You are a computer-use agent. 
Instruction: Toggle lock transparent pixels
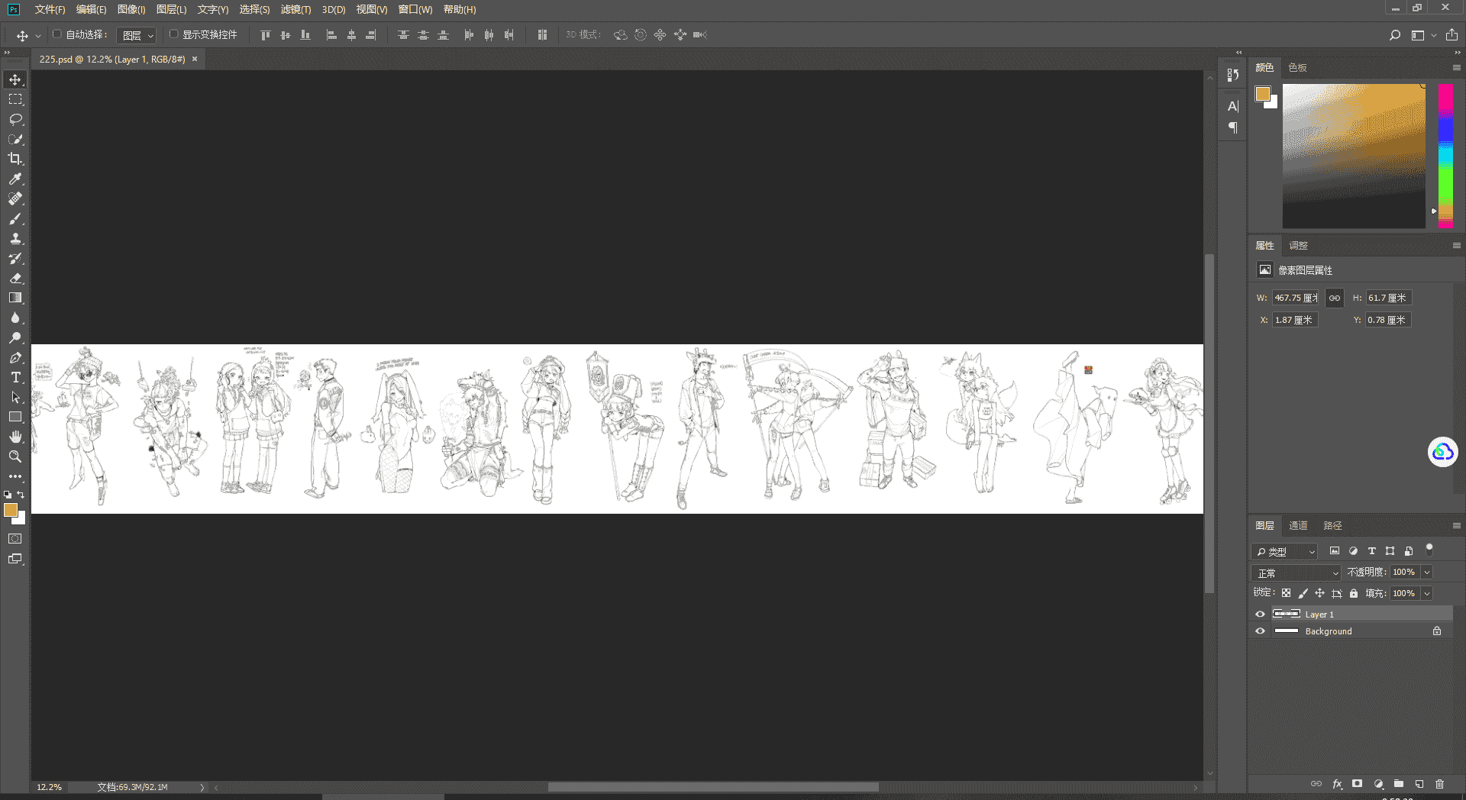click(x=1287, y=593)
